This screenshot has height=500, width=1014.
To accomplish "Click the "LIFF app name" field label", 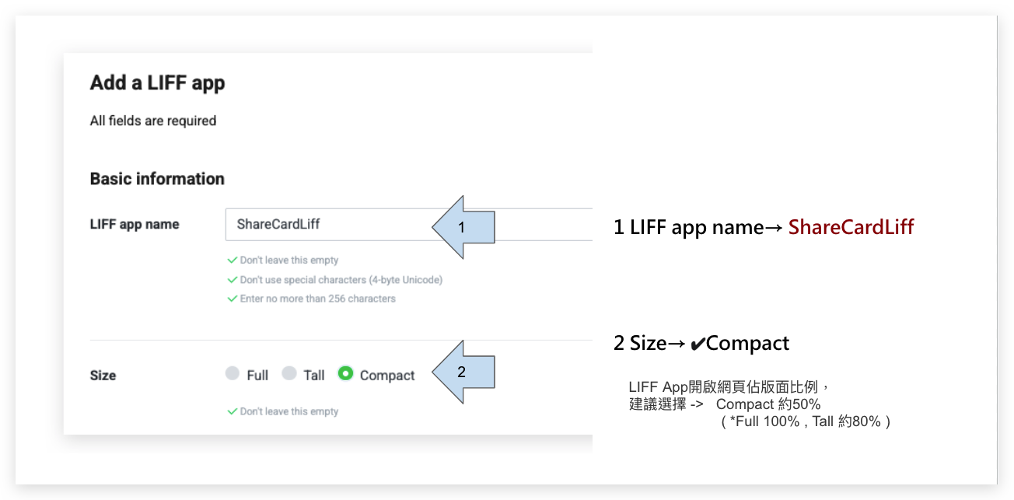I will [135, 225].
